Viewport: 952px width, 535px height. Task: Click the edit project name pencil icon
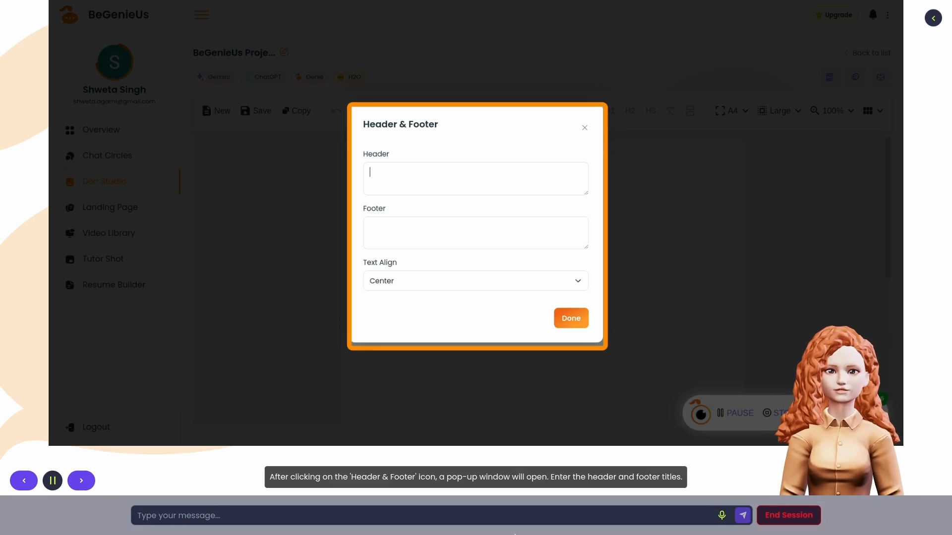(284, 52)
